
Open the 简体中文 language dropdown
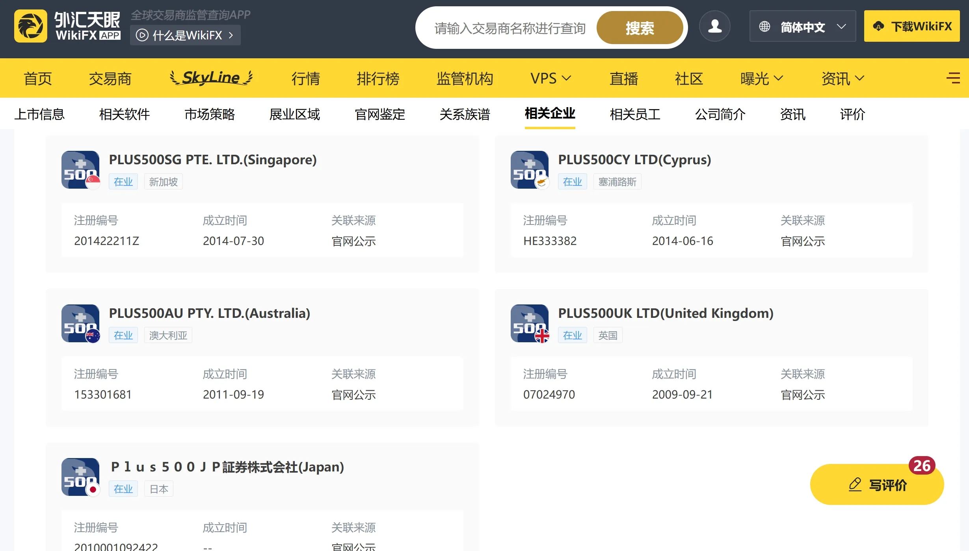click(802, 26)
